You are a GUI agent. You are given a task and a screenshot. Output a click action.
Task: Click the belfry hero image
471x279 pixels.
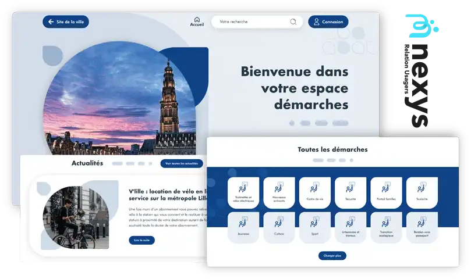[x=119, y=98]
